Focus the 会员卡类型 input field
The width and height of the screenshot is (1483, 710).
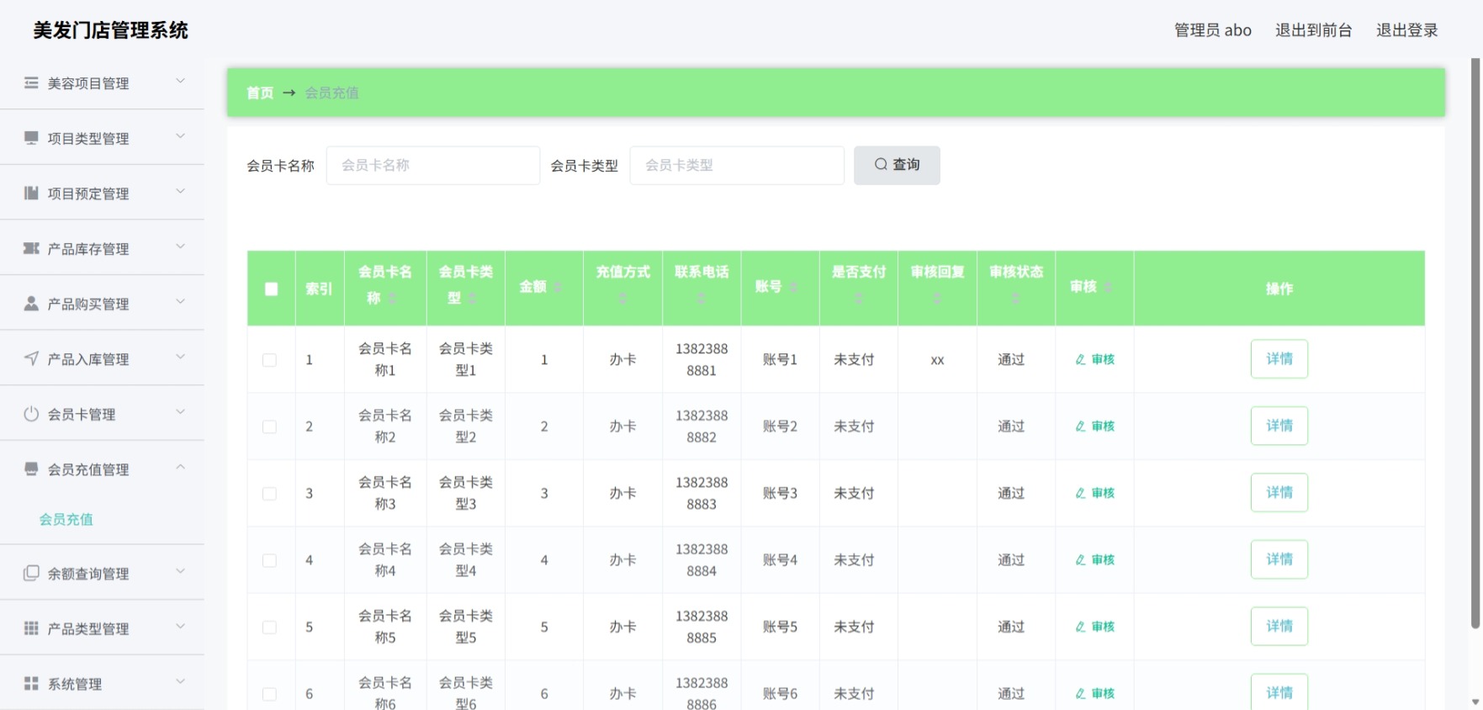(737, 166)
